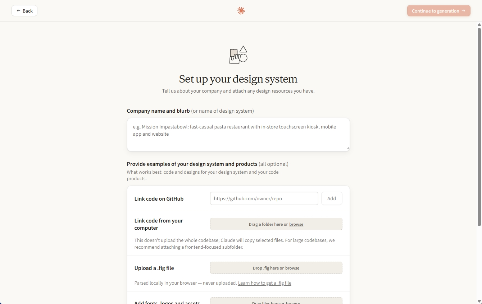
Task: Click the scrollbar's up arrow
Action: click(x=479, y=24)
